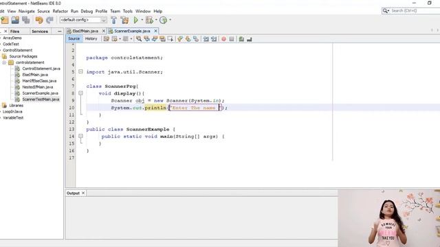Undo the last edit
The width and height of the screenshot is (440, 247).
click(x=39, y=20)
